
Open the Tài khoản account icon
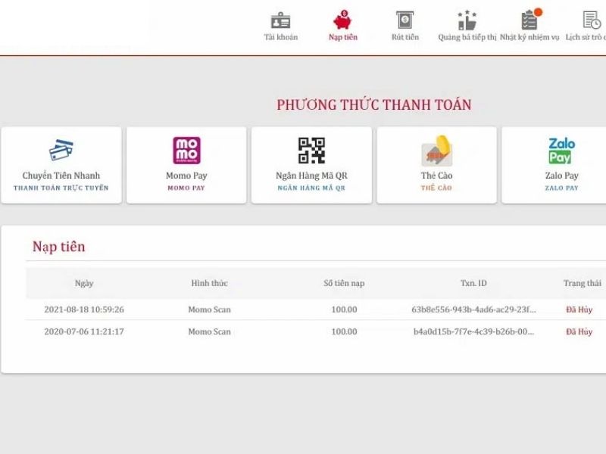point(280,20)
